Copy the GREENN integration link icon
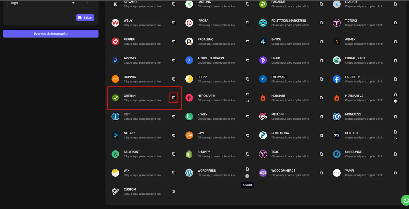Screen dimensions: 409x209 [174, 98]
